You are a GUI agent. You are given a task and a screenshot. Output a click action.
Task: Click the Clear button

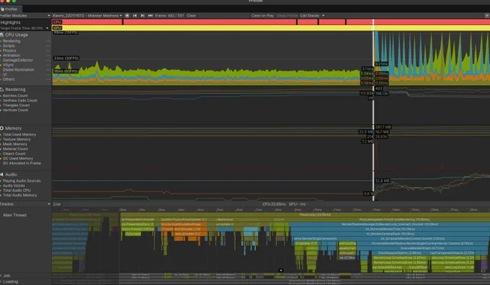pos(191,15)
